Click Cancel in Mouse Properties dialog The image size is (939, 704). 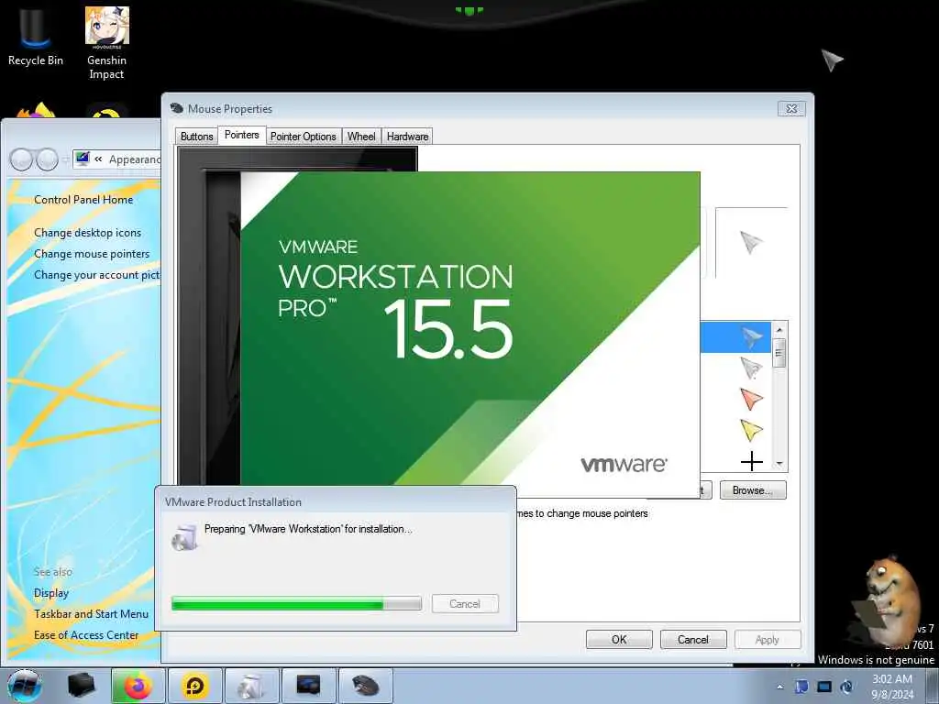point(693,639)
